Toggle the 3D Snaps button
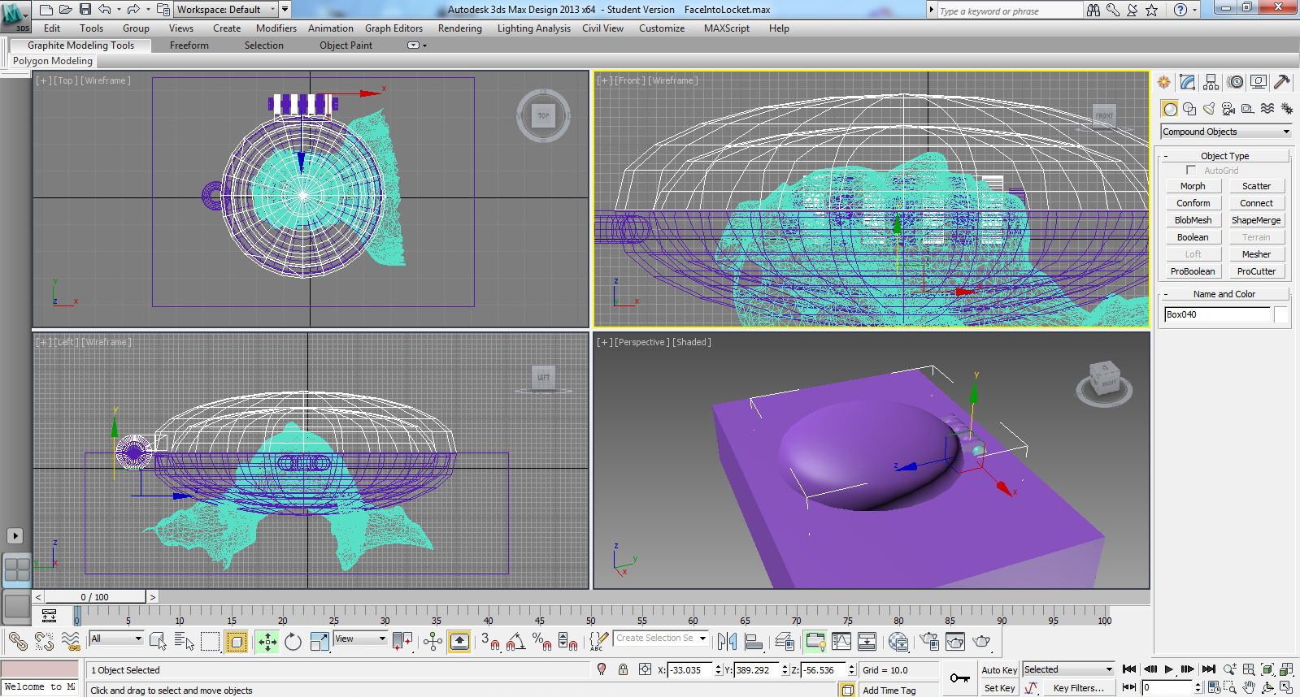Image resolution: width=1300 pixels, height=697 pixels. pyautogui.click(x=490, y=642)
